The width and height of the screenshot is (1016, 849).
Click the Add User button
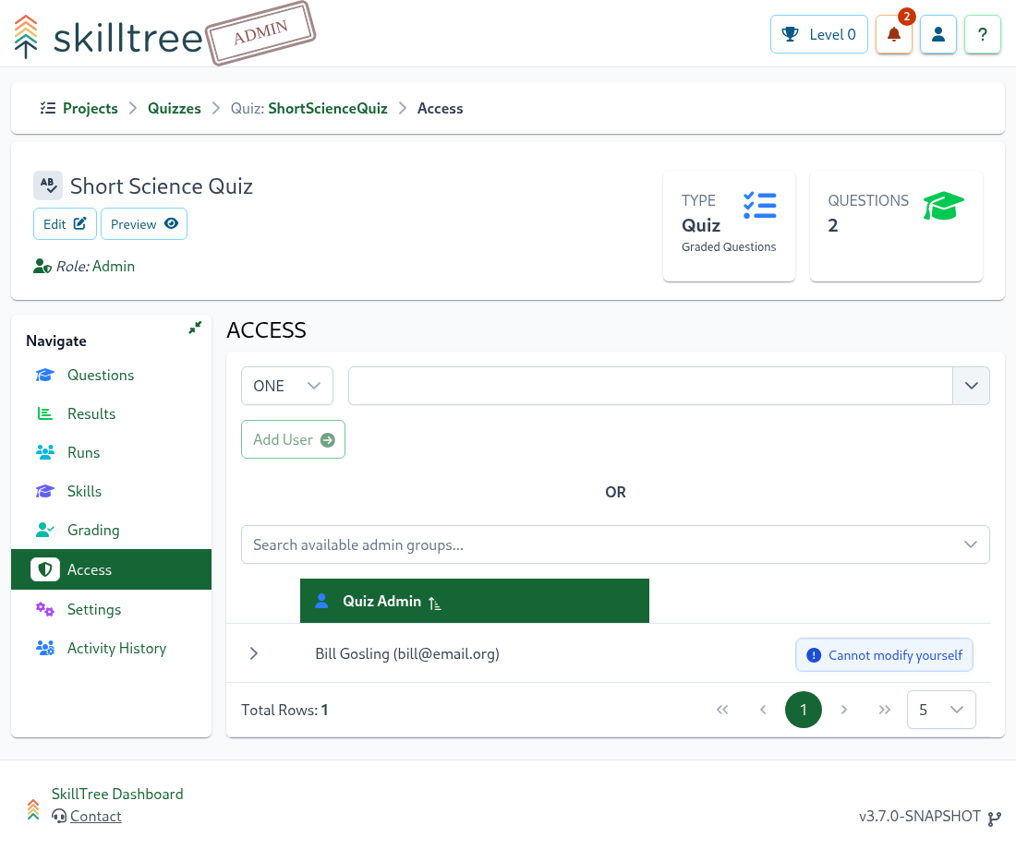pos(293,439)
